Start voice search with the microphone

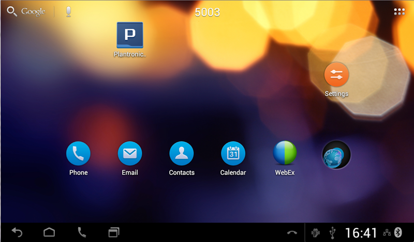pyautogui.click(x=68, y=11)
